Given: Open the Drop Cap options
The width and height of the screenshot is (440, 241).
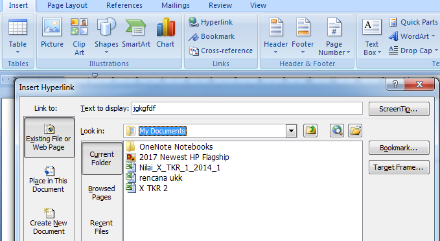Looking at the screenshot, I should click(413, 51).
